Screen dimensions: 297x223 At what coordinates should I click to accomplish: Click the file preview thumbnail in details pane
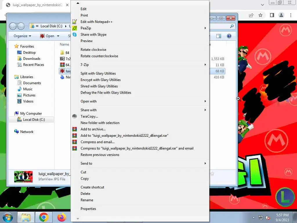23,177
